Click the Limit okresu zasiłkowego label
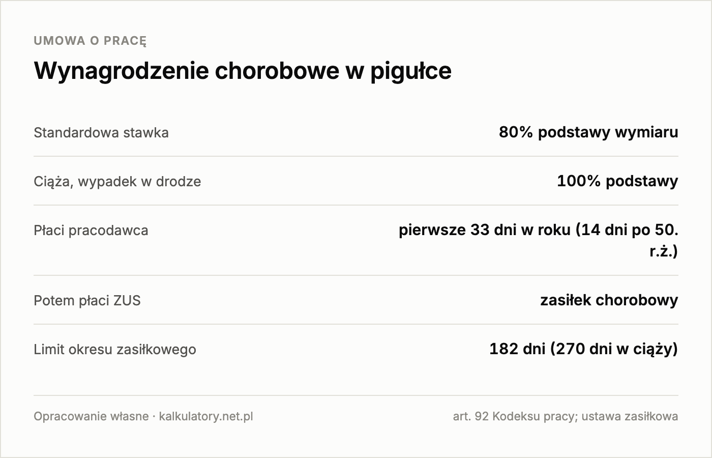This screenshot has height=458, width=712. tap(115, 350)
